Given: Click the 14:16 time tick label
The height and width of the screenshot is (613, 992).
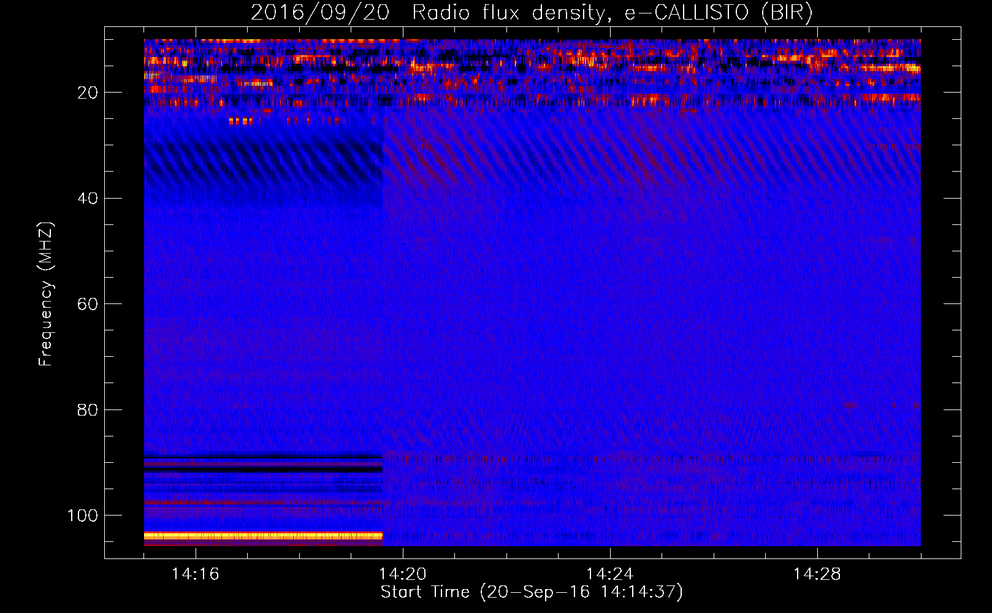Looking at the screenshot, I should point(196,574).
